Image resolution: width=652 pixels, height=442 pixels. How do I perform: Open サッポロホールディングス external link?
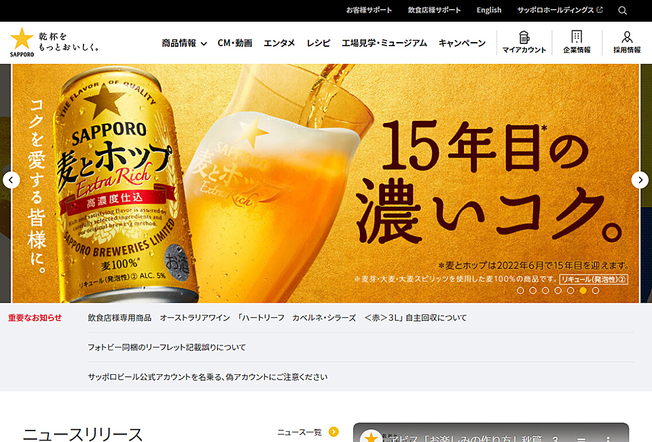tap(560, 10)
